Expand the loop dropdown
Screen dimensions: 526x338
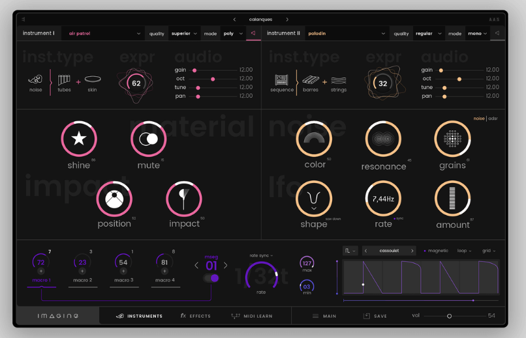tap(465, 251)
